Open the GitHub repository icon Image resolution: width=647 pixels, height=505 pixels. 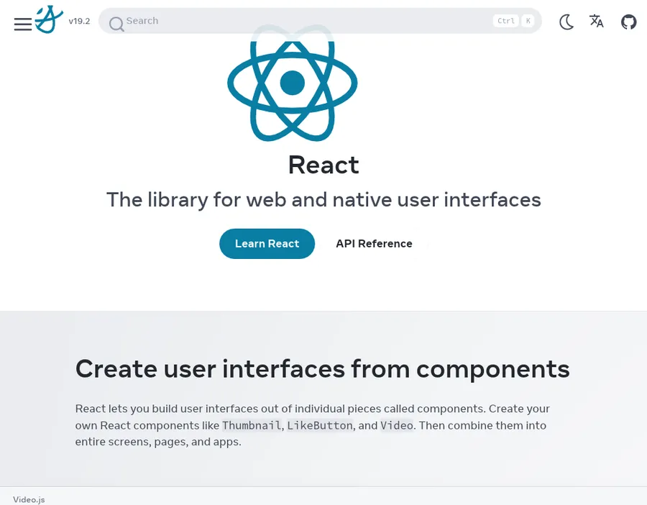[x=628, y=22]
